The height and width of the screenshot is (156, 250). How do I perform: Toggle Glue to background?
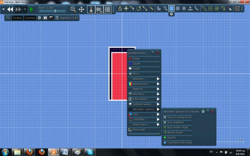(x=177, y=117)
